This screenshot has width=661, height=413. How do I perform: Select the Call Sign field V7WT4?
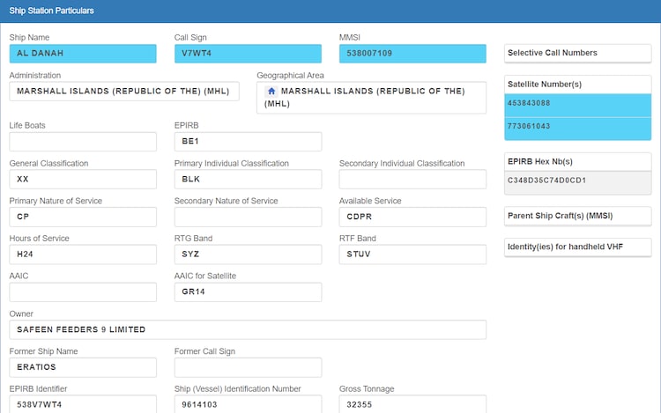click(x=248, y=54)
